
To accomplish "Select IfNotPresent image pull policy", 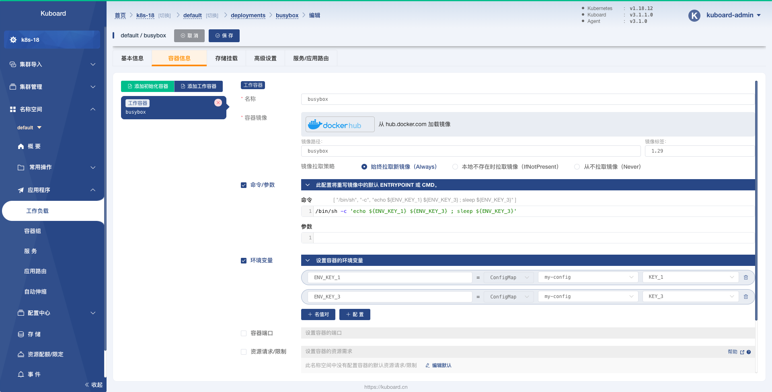I will pos(455,167).
